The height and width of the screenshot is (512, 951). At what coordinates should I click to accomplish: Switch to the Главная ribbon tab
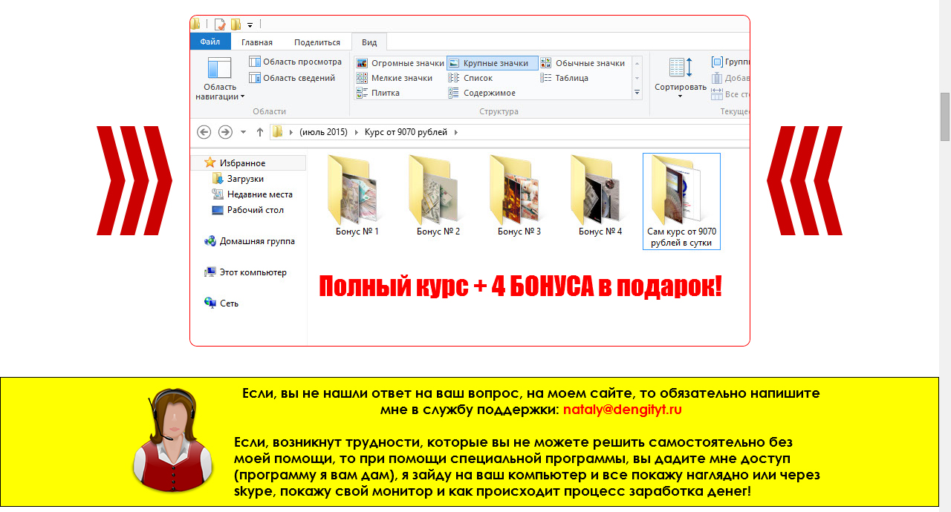coord(257,42)
